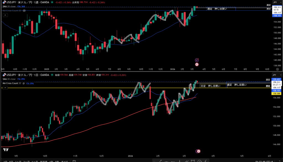Click MA Cross Count status icon, daily chart

(x=24, y=83)
